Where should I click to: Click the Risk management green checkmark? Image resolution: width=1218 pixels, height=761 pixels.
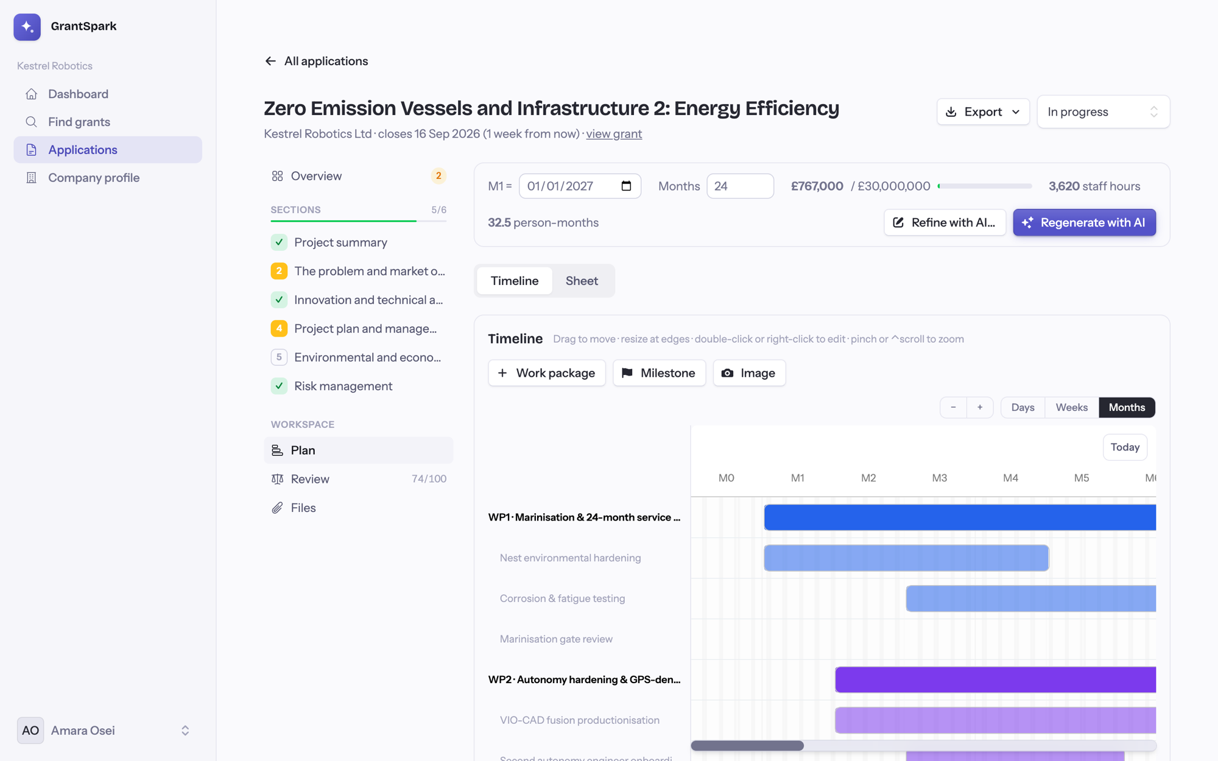tap(279, 386)
